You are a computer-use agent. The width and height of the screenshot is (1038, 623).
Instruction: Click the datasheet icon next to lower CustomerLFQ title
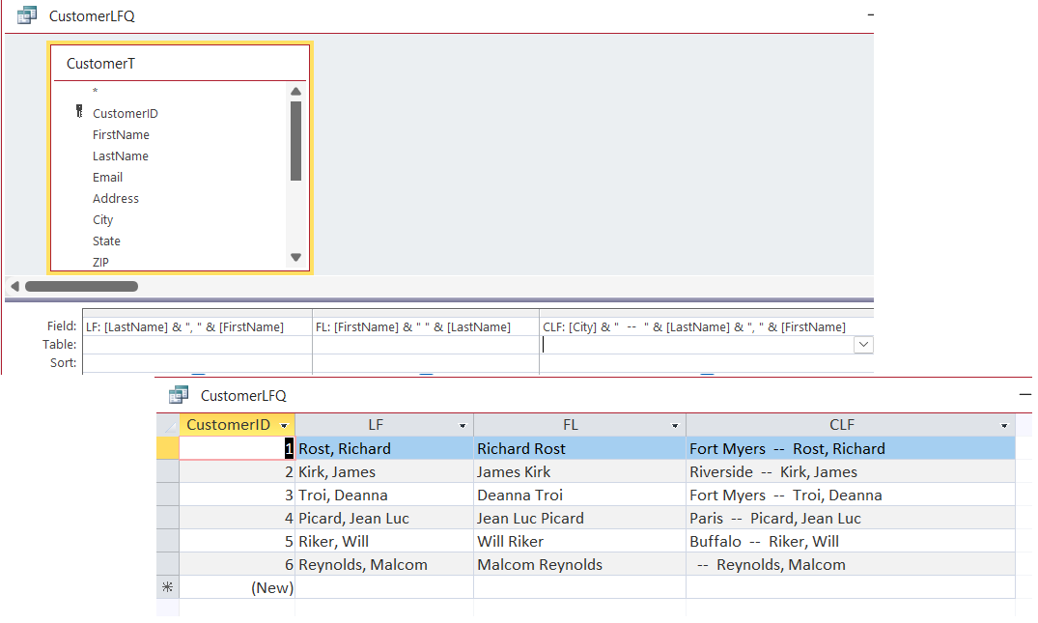(x=179, y=394)
